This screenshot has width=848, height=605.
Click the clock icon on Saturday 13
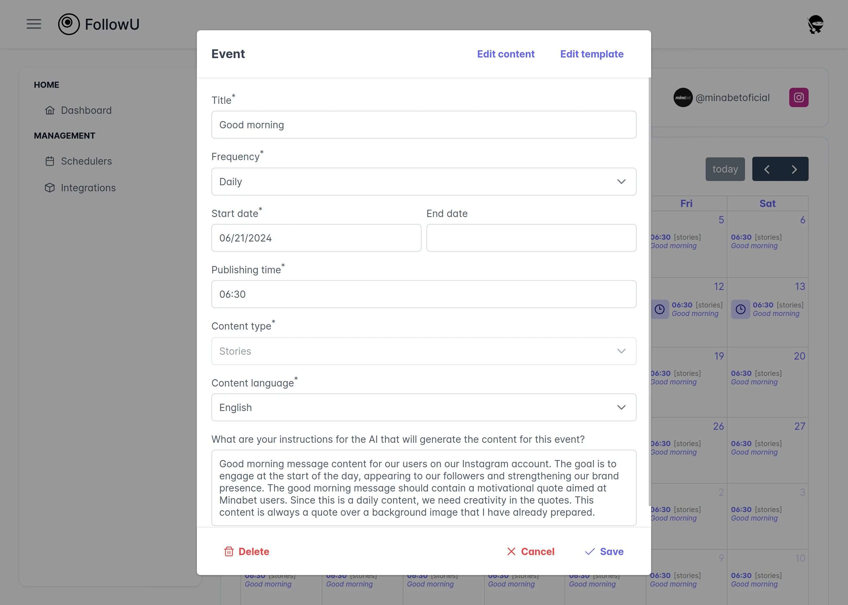coord(740,309)
